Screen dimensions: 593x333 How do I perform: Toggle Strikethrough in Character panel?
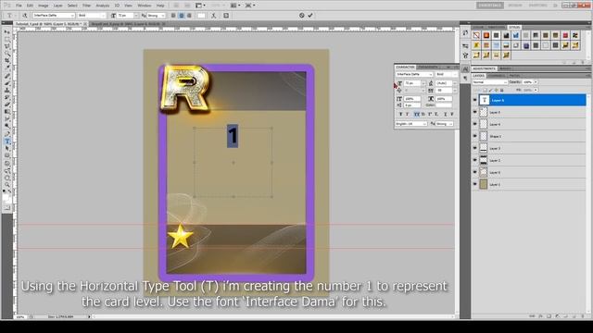(x=452, y=114)
